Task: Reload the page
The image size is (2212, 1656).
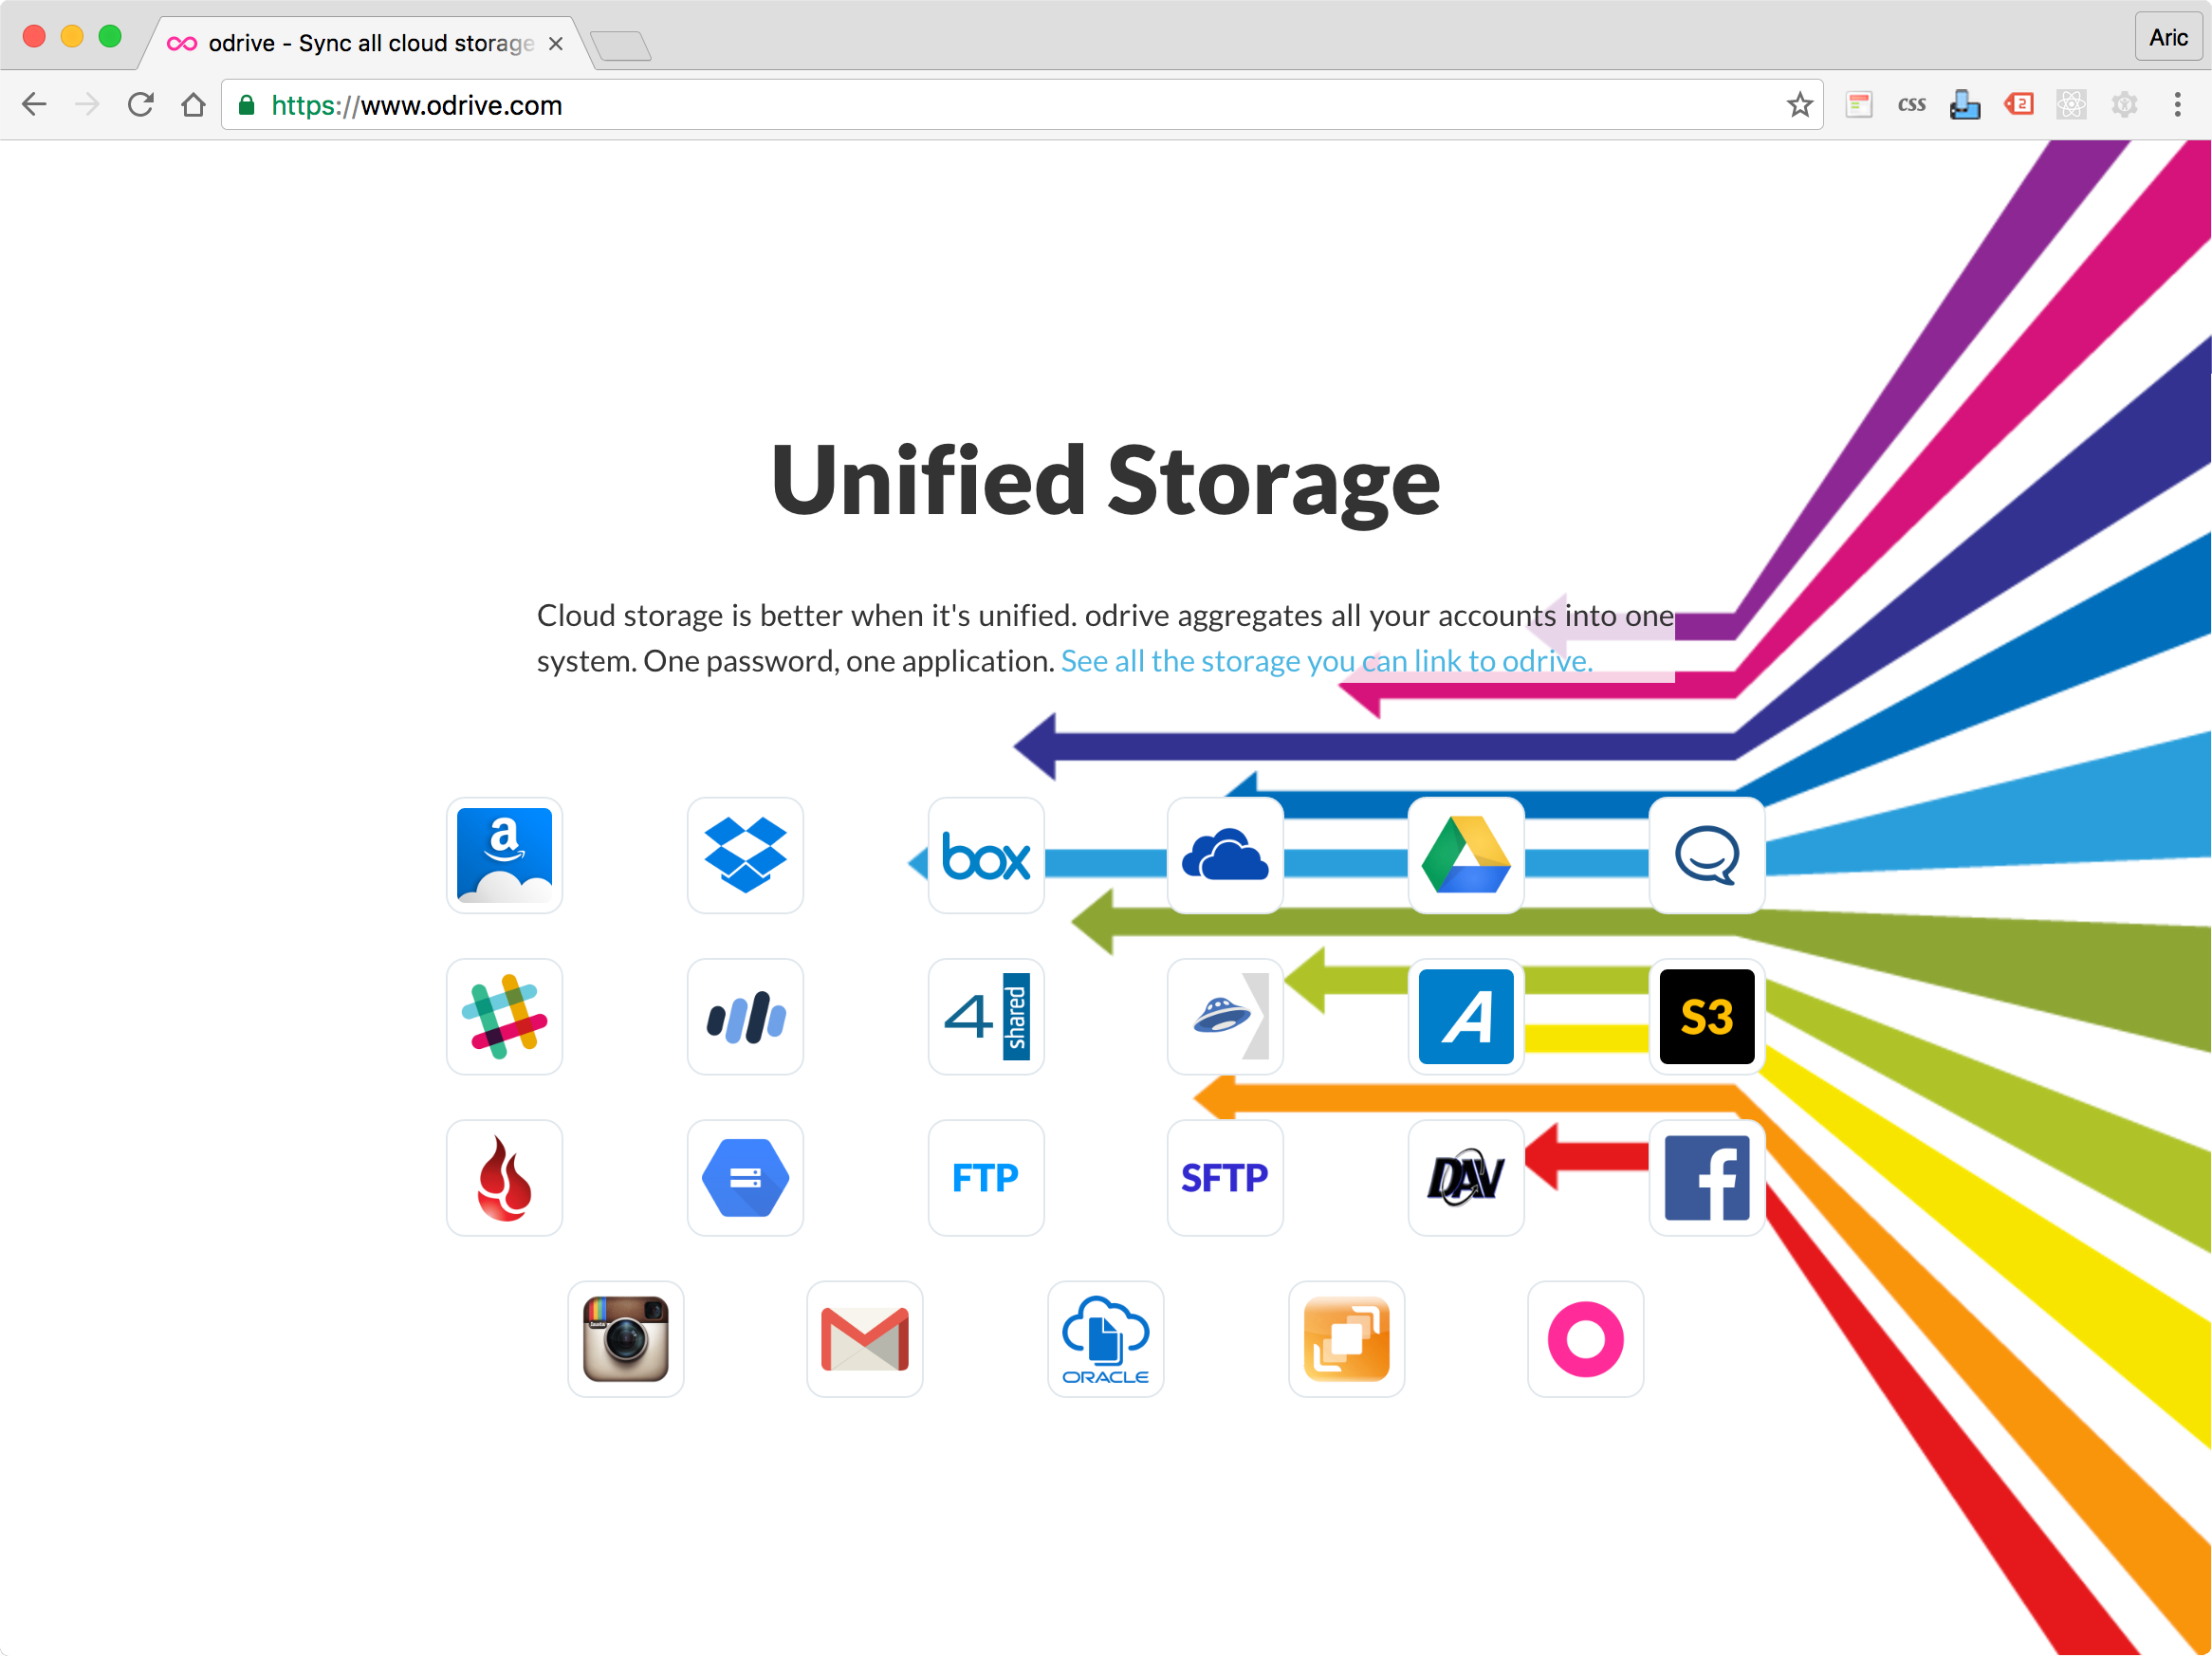Action: coord(141,105)
